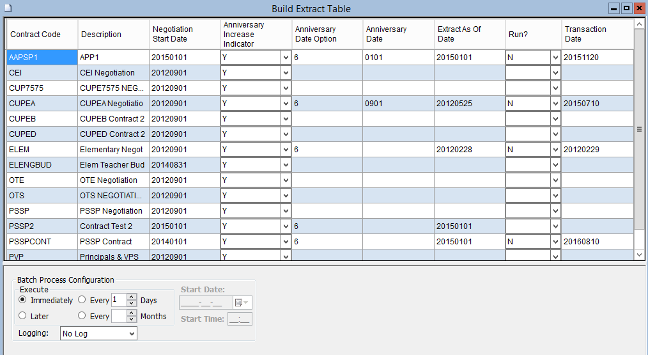This screenshot has height=355, width=648.
Task: Increase the Every Days spinner value
Action: pos(132,297)
